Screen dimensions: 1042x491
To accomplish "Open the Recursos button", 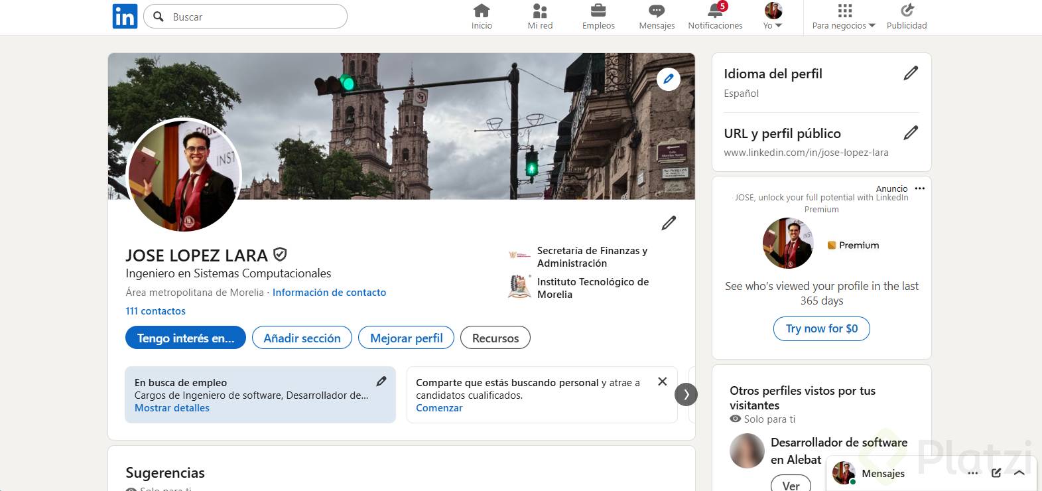I will (x=495, y=338).
